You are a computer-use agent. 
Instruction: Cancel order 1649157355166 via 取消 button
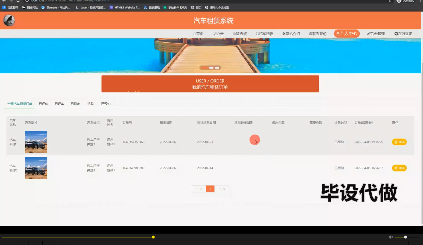pos(399,142)
